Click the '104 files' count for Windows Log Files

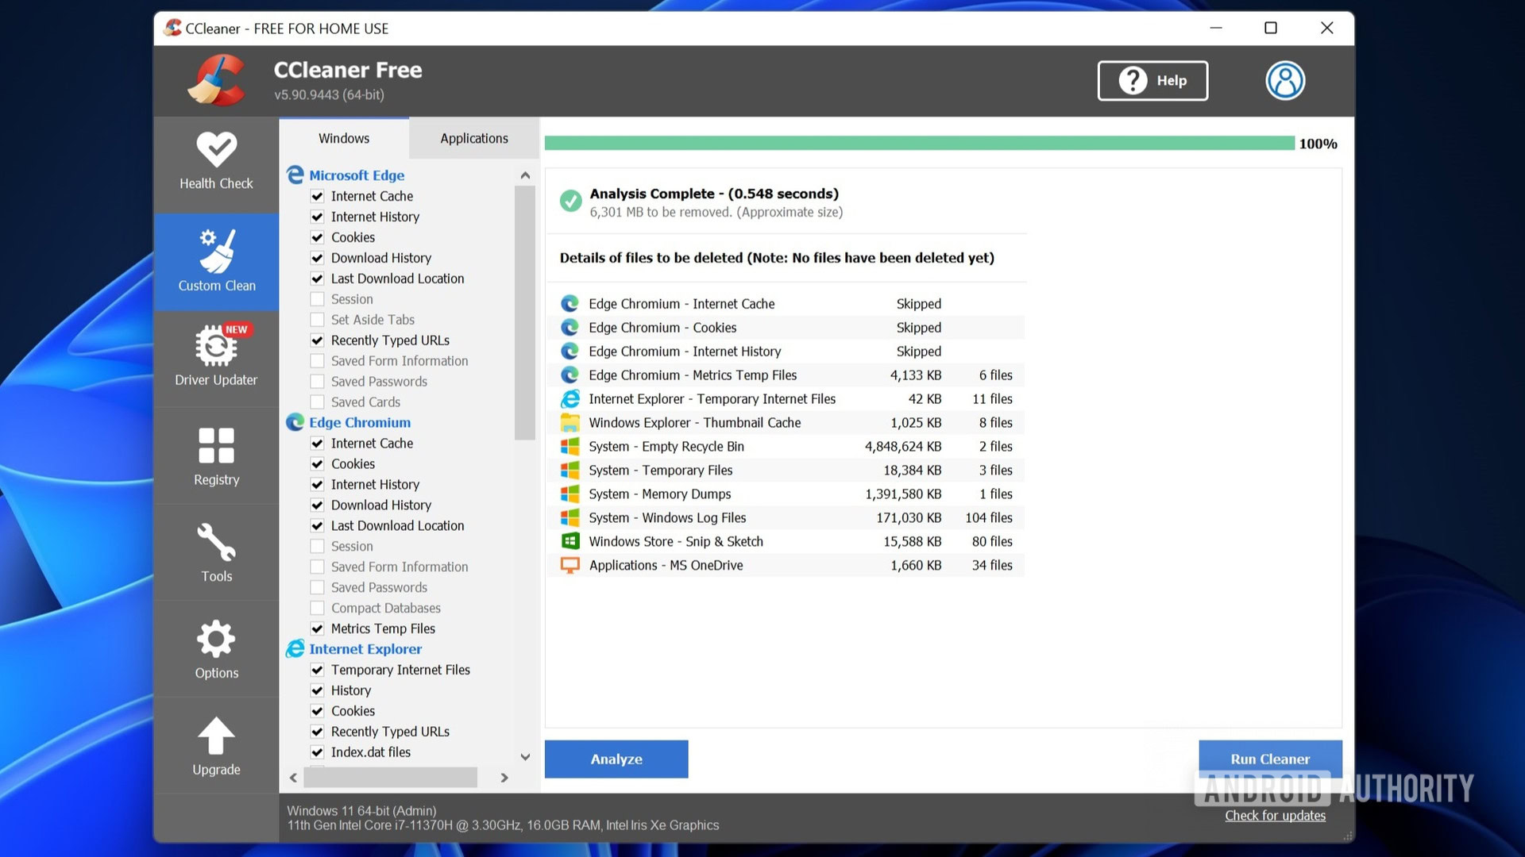point(989,518)
